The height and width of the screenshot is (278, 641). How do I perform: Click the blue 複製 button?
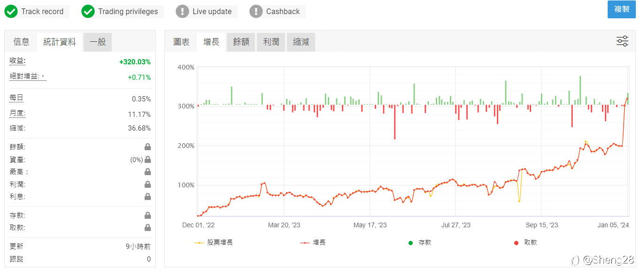point(621,9)
